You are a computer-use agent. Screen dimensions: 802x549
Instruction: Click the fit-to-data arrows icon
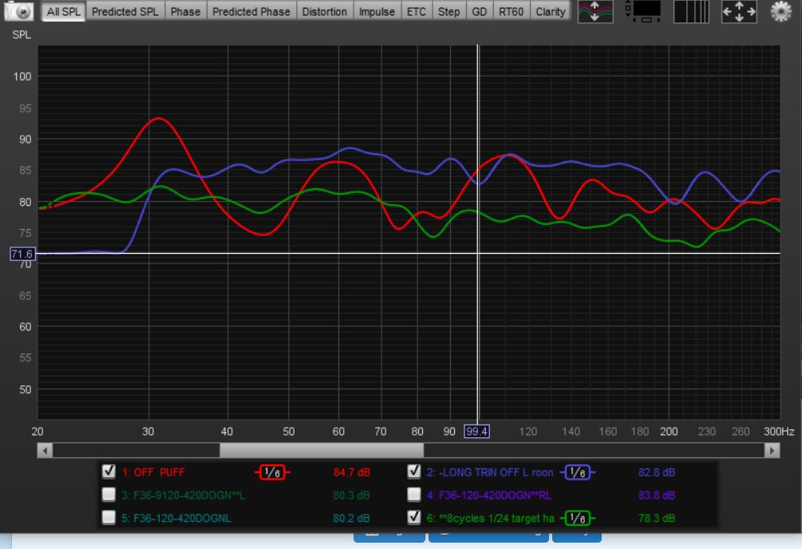pos(739,12)
